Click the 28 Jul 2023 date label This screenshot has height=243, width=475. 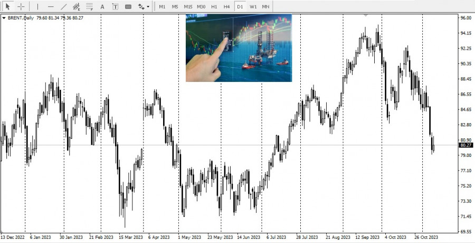[307, 237]
